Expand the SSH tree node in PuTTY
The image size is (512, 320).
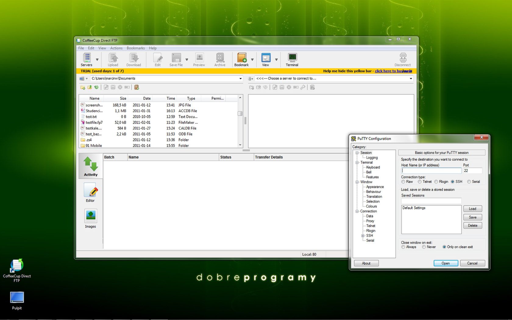click(363, 236)
